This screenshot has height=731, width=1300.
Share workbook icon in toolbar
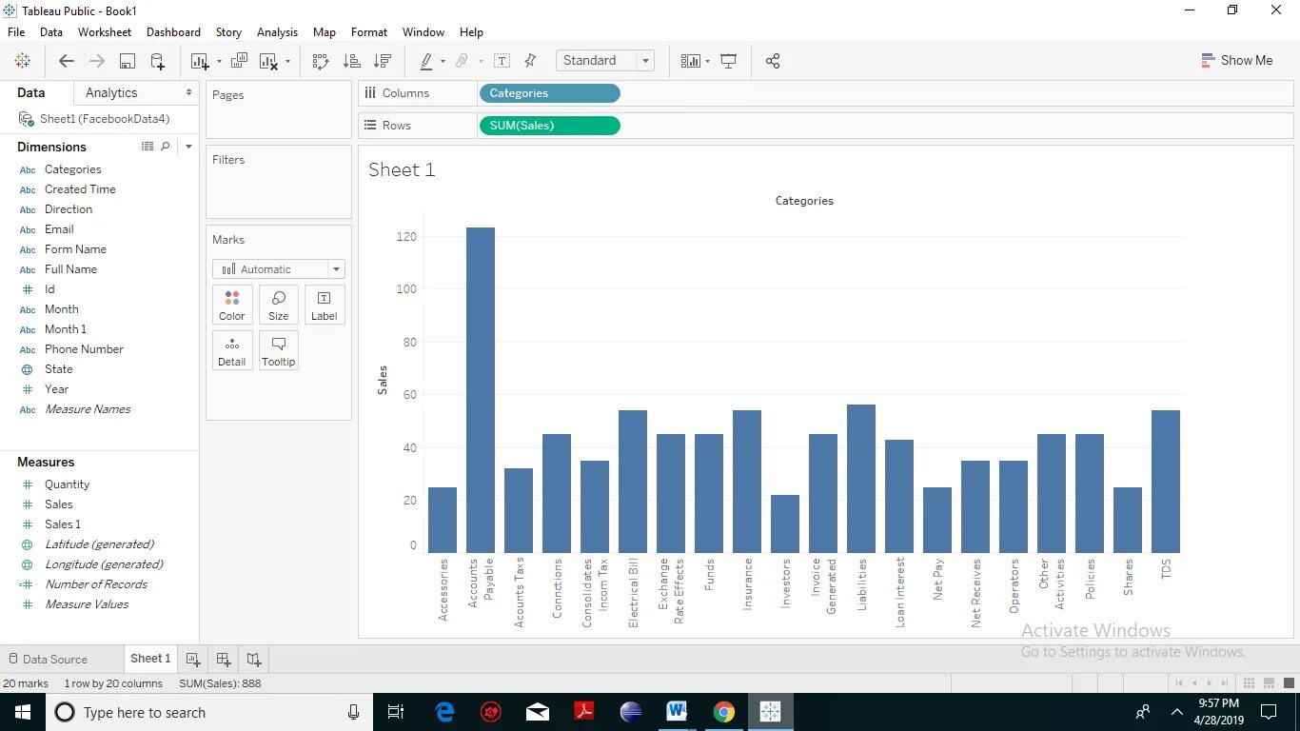click(x=773, y=61)
